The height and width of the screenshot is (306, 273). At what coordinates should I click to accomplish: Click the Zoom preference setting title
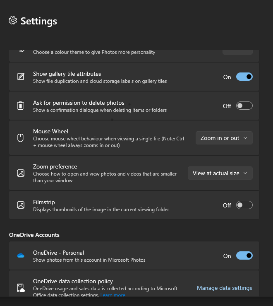coord(55,166)
